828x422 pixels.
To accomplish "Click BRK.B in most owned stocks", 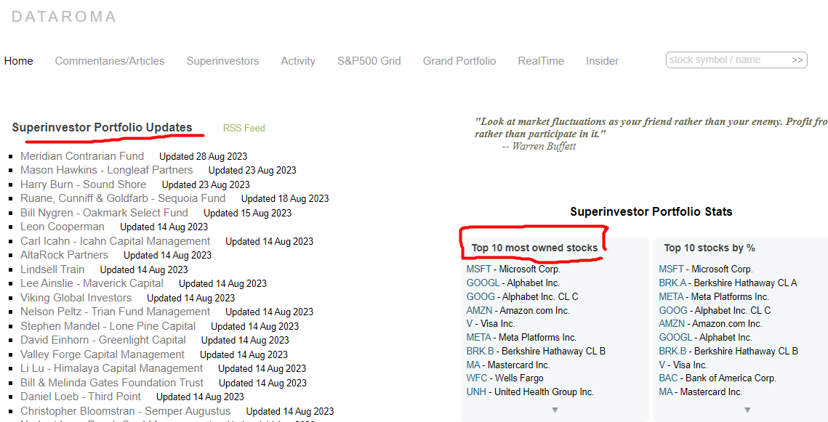I will point(480,351).
